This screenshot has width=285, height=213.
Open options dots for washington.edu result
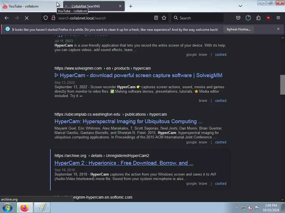[x=211, y=142]
